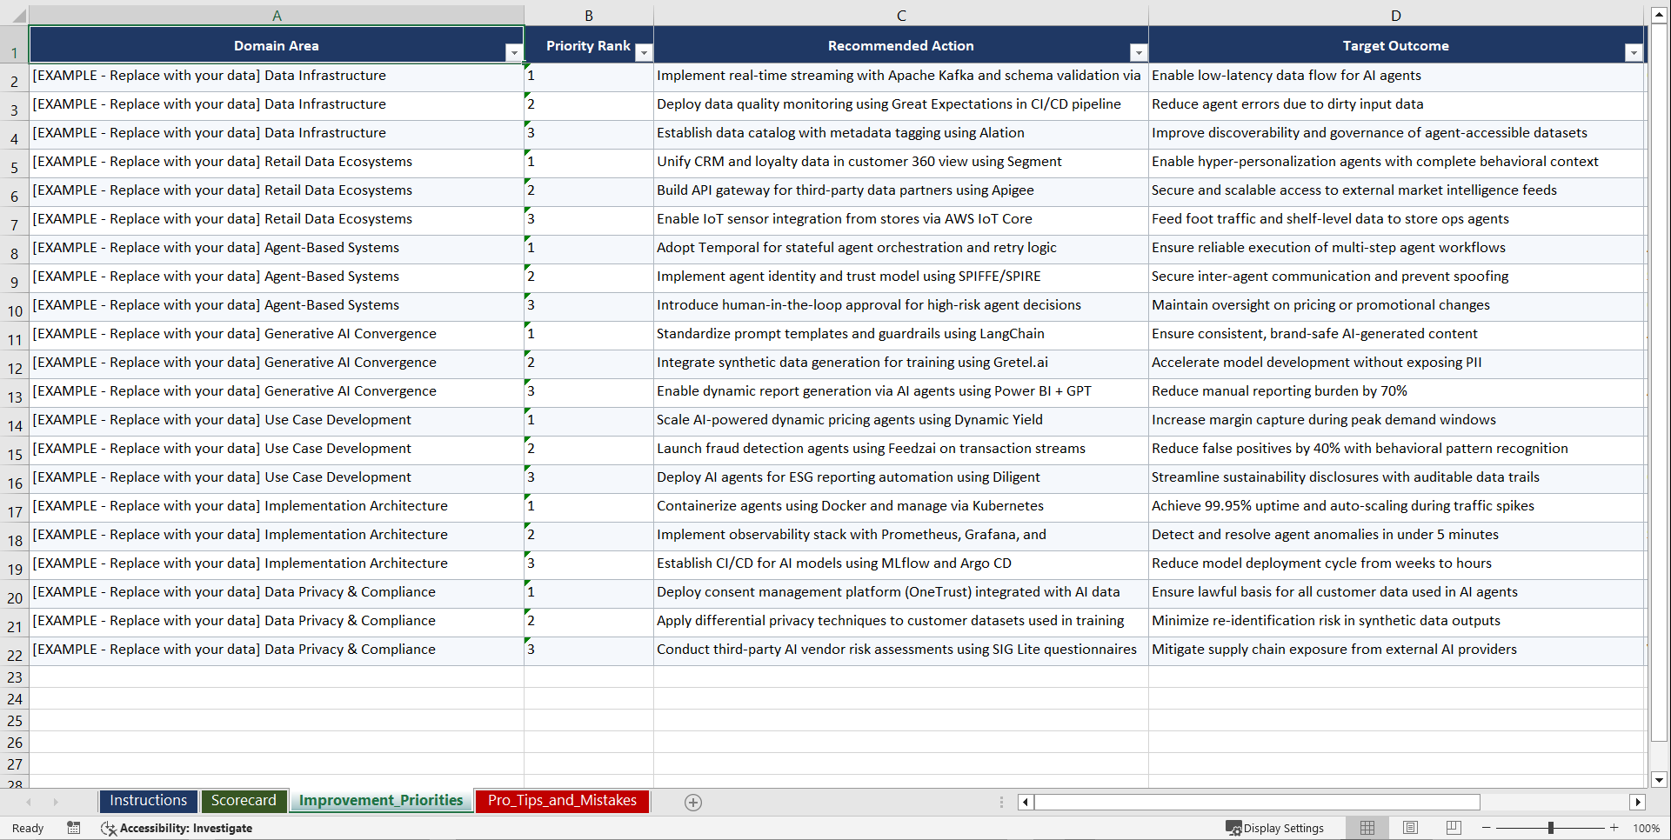Select all cells with corner button

tap(15, 15)
